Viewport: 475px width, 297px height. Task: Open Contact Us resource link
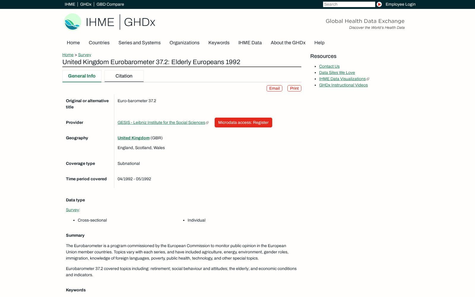pos(329,66)
